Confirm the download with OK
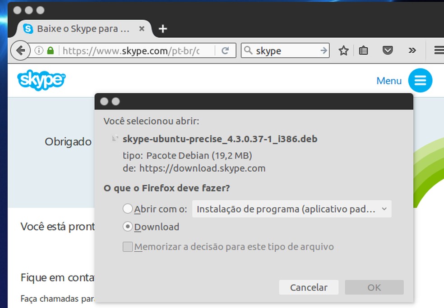 click(x=374, y=287)
